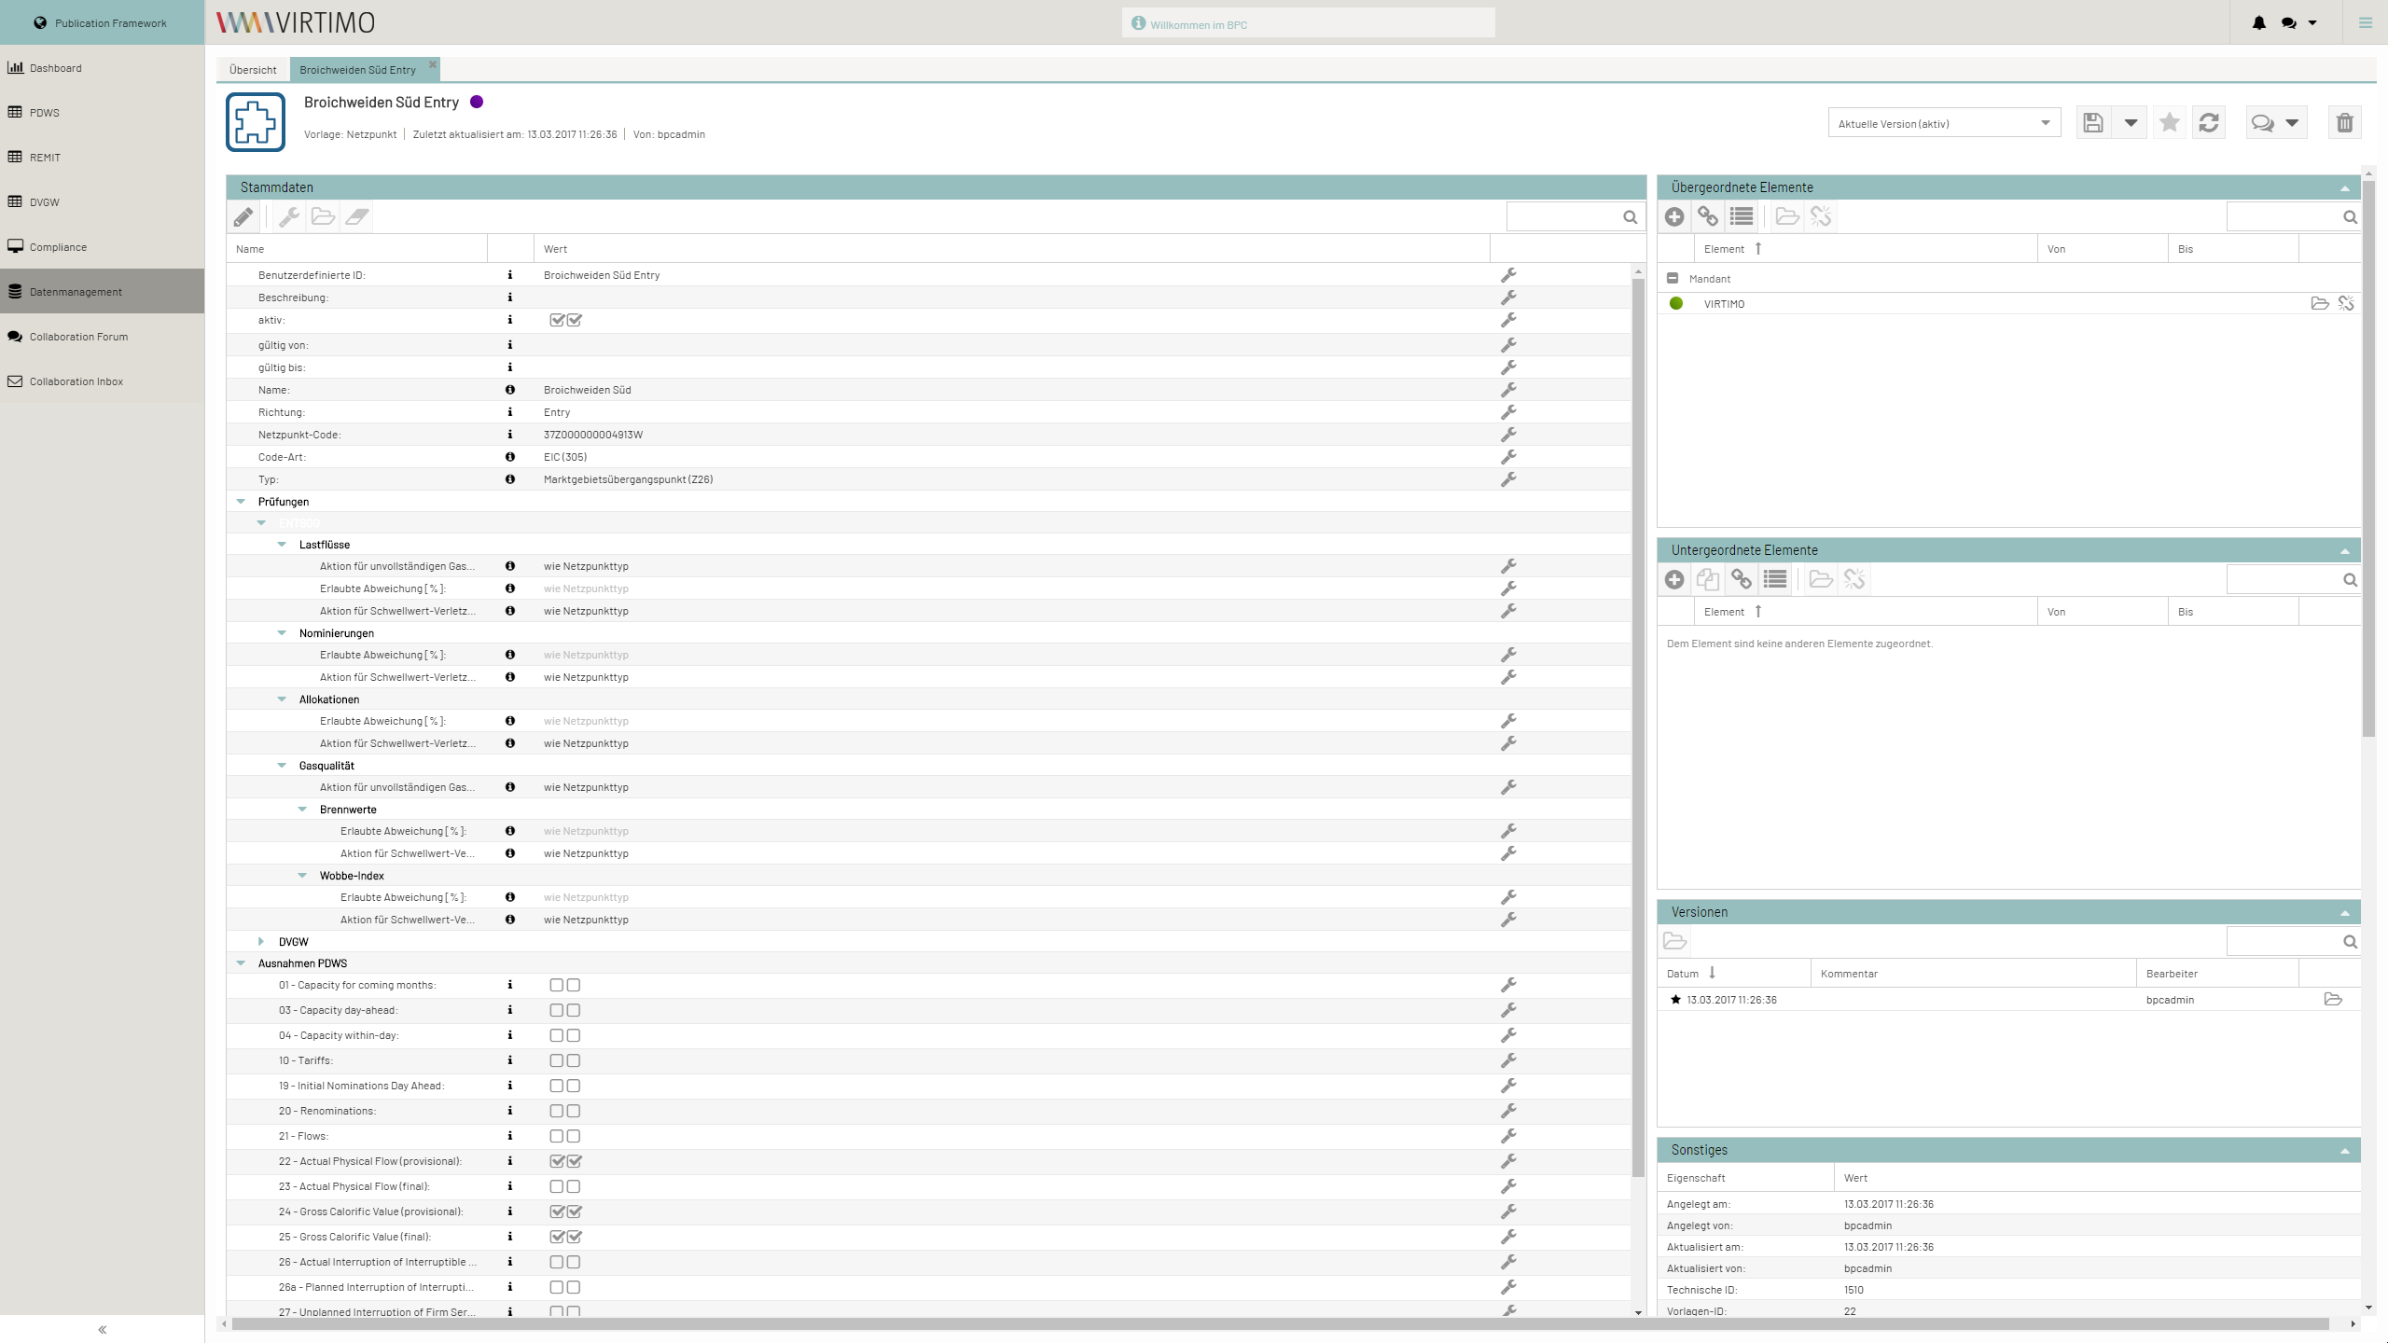Collapse the sidebar with double chevron

[x=103, y=1330]
